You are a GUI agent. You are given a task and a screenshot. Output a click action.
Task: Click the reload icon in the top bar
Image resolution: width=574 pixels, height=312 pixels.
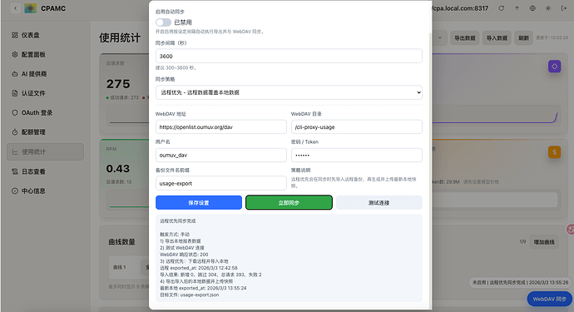(501, 8)
